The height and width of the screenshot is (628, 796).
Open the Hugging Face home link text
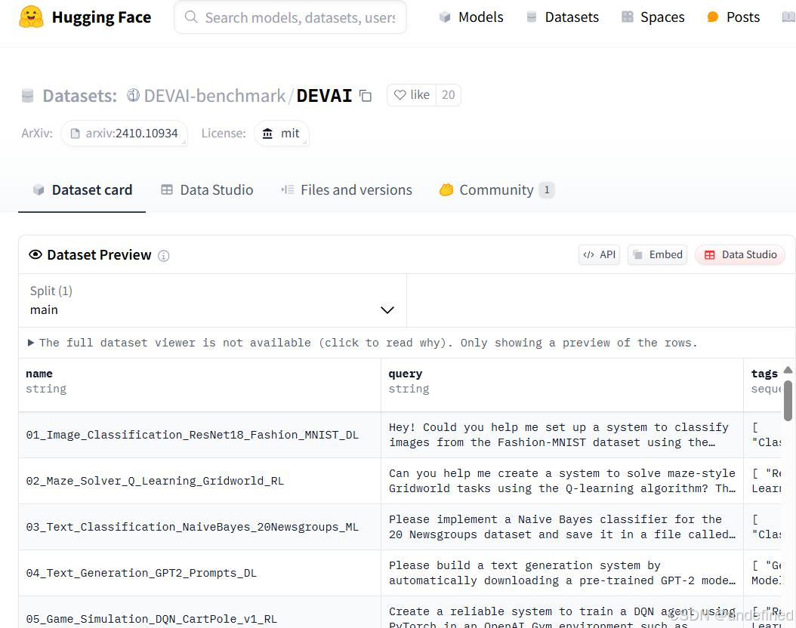[101, 17]
